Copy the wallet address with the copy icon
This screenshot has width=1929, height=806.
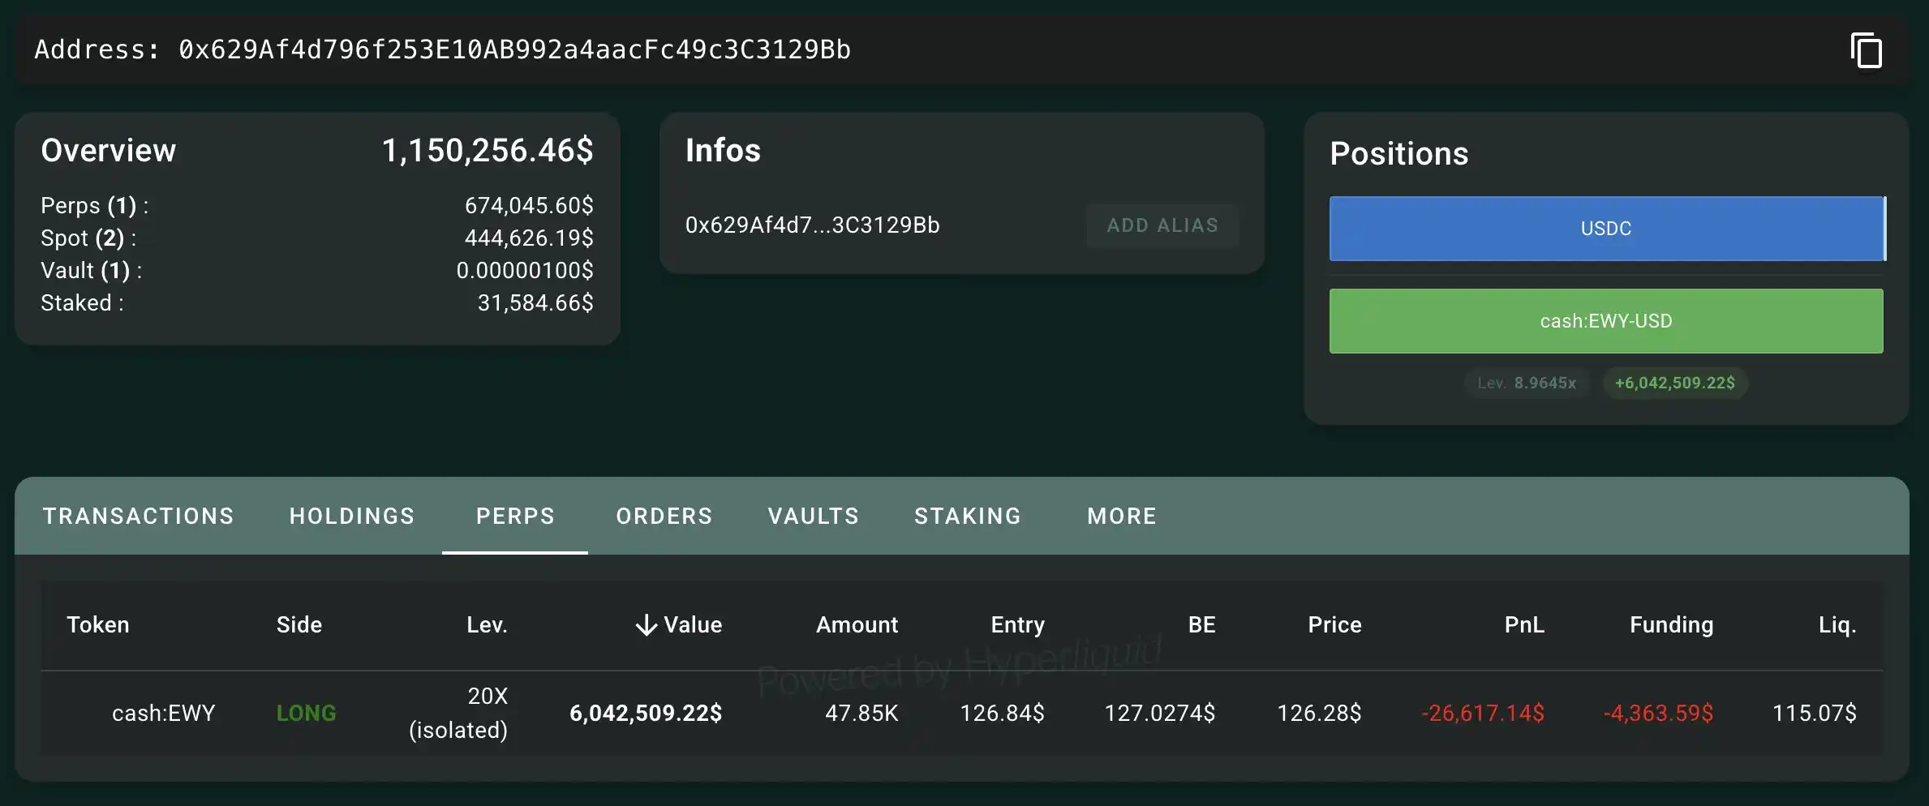click(1866, 51)
